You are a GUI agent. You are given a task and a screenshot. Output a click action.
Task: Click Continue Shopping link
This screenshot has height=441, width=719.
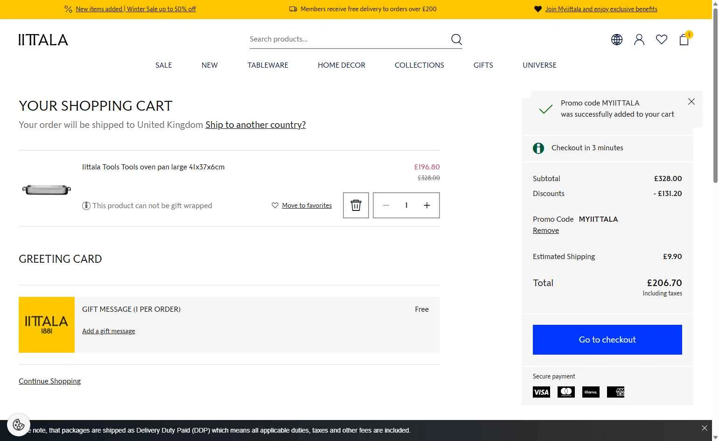pos(49,381)
